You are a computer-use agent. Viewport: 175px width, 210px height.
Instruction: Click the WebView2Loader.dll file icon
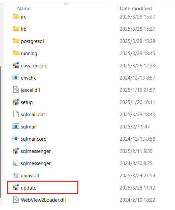click(x=16, y=200)
